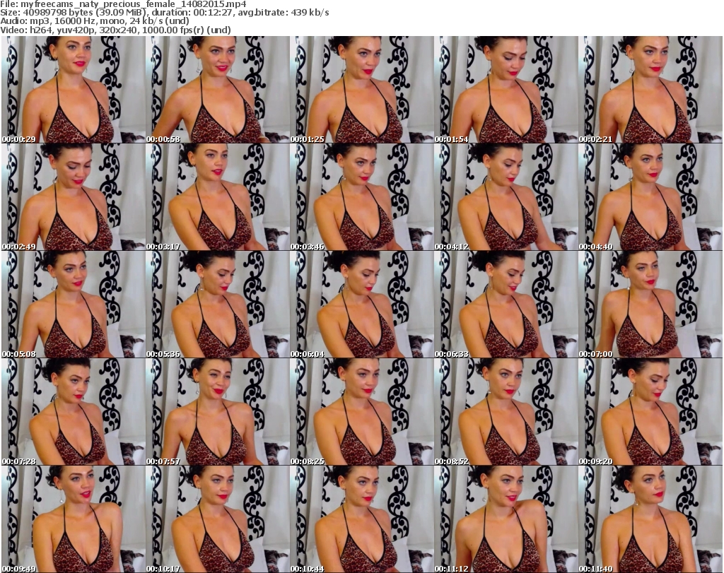724x573 pixels.
Task: Select the thumbnail frame at 00:07:28
Action: coord(74,412)
